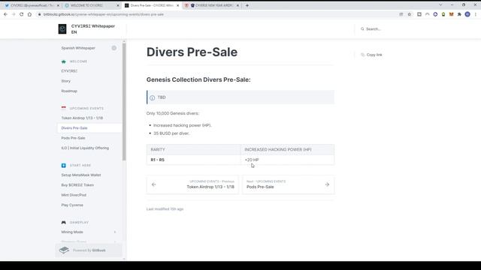The width and height of the screenshot is (481, 270).
Task: Open Mint Diver/Pod page
Action: pyautogui.click(x=74, y=195)
